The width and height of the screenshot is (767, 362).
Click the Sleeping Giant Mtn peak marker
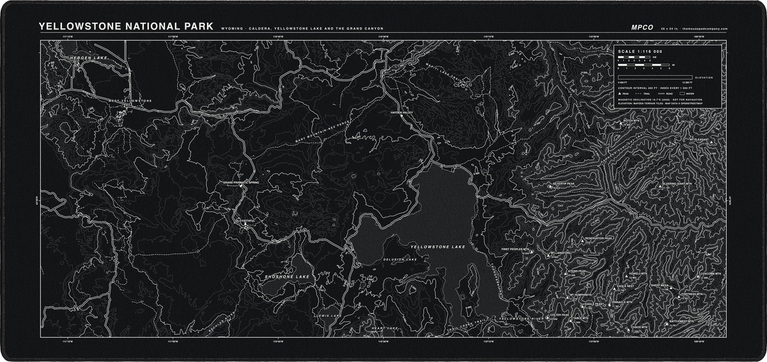pyautogui.click(x=660, y=186)
